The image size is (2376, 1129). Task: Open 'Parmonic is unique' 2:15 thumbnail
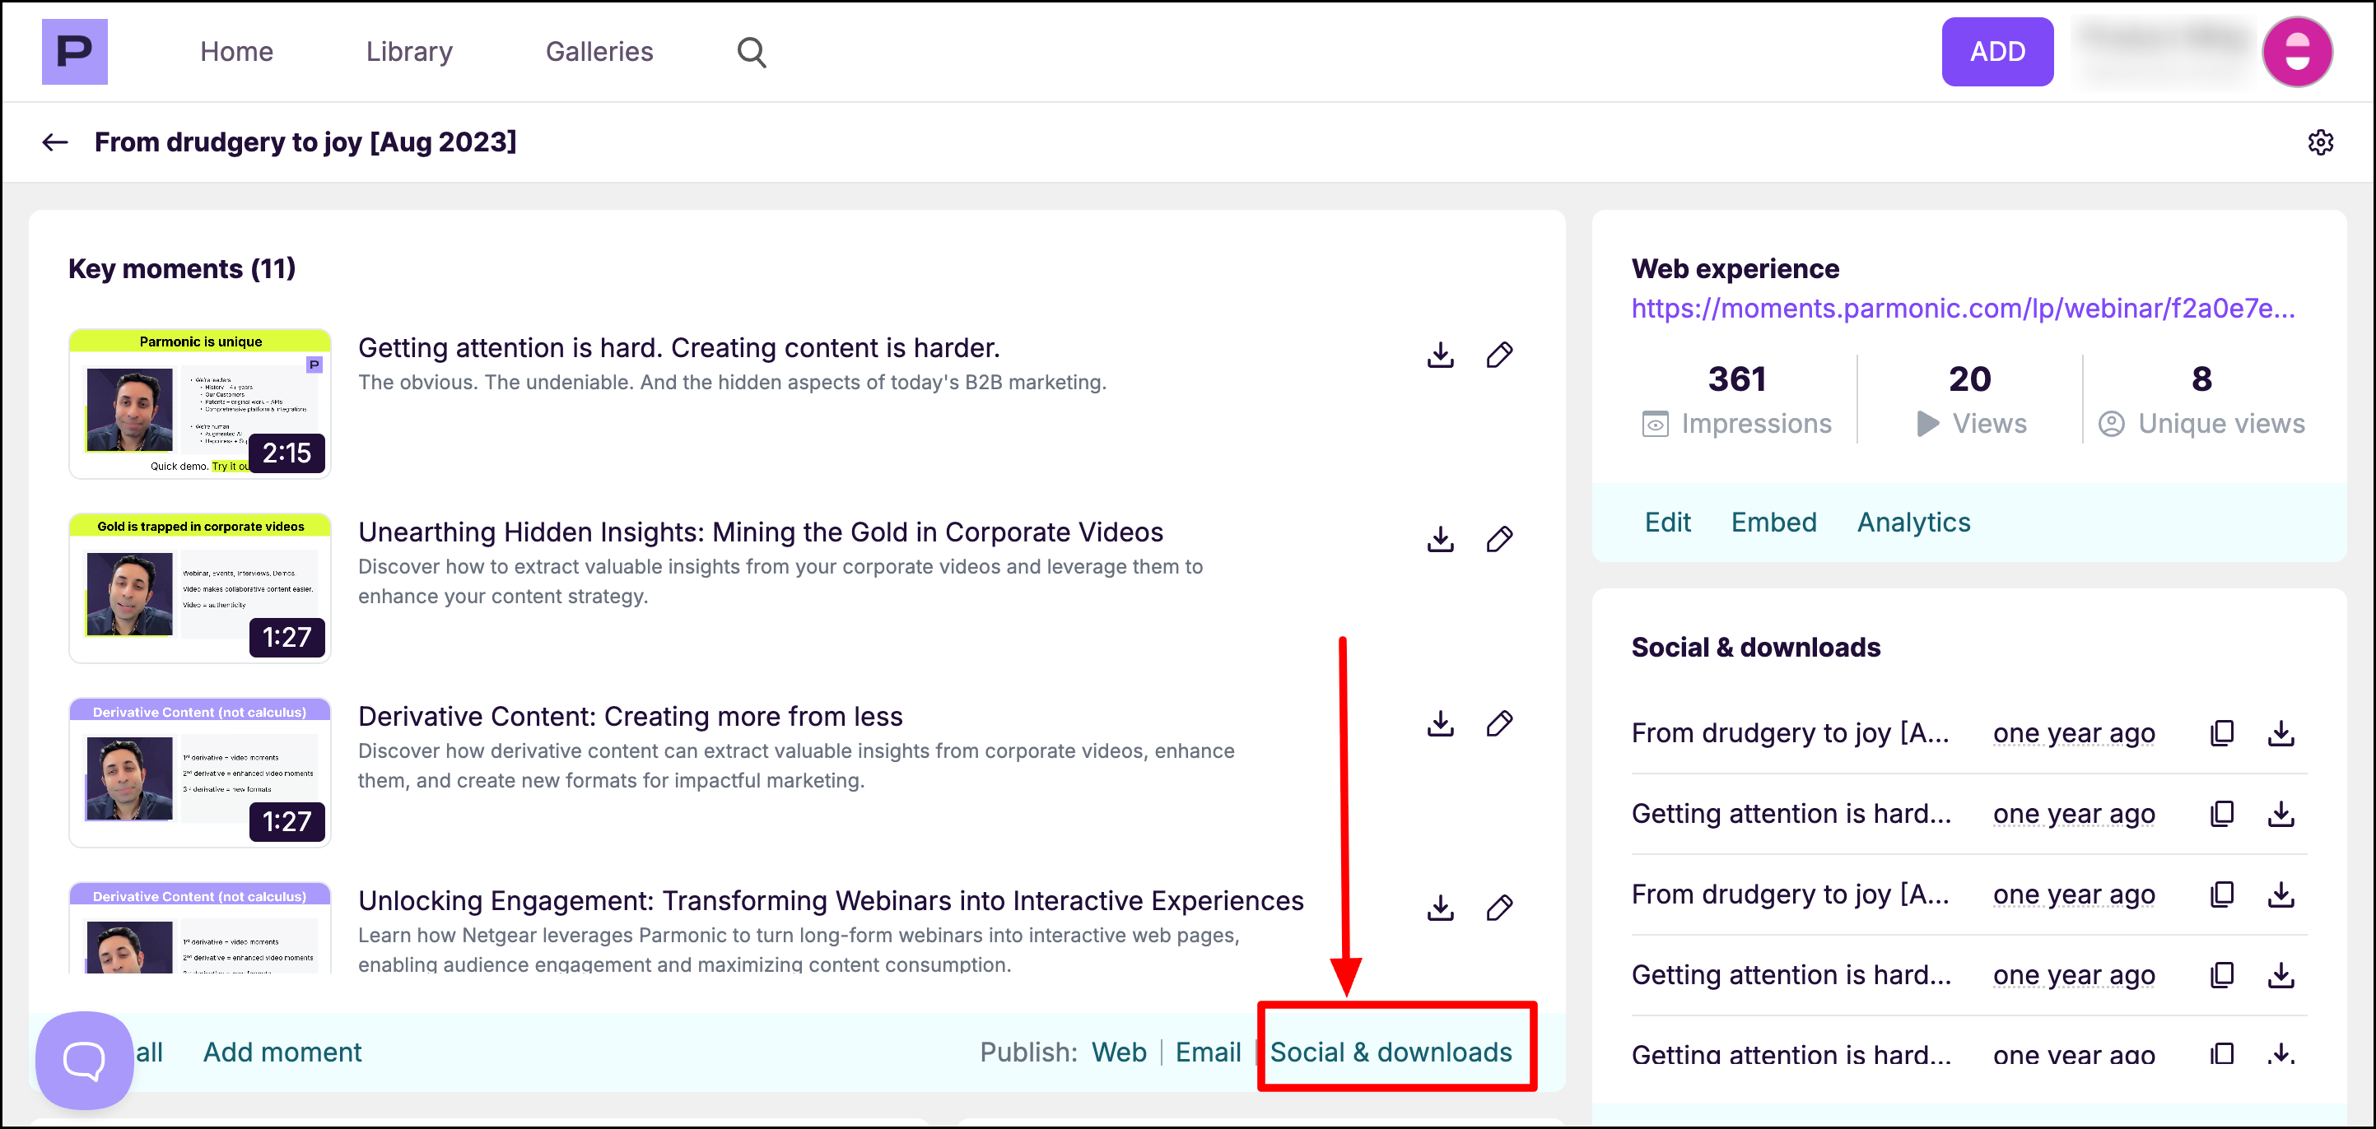[x=200, y=404]
